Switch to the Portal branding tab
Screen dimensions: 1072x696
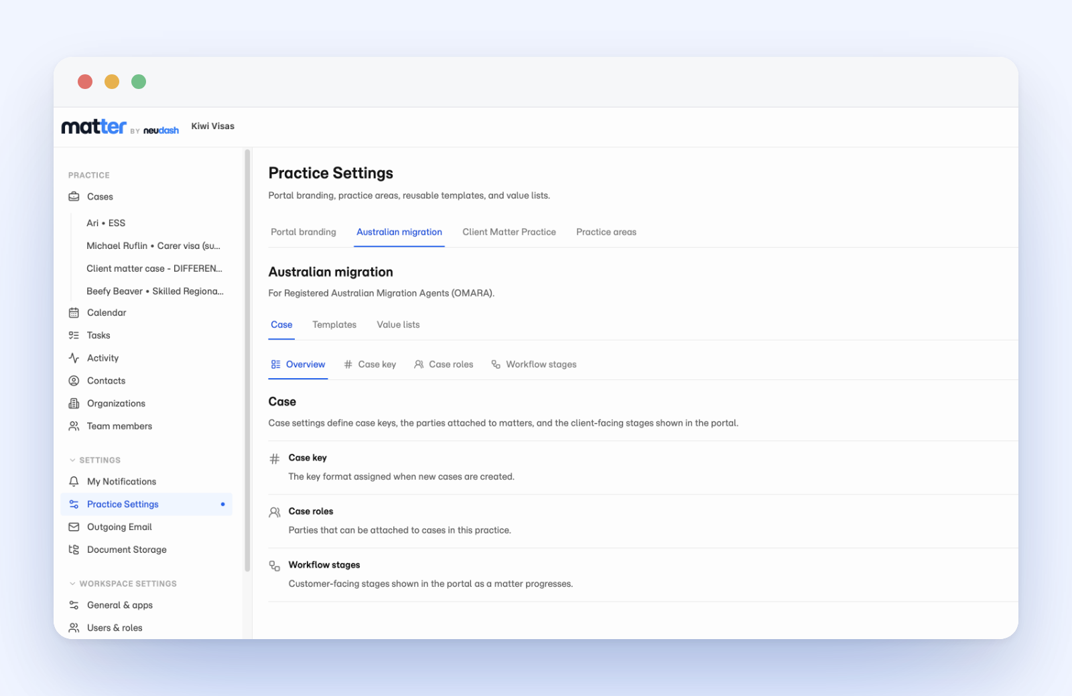[304, 232]
